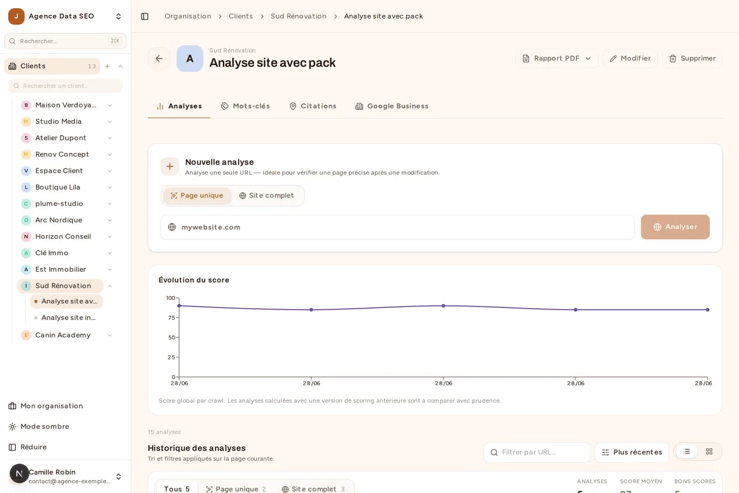Expand Maison Verdoya client
This screenshot has width=739, height=493.
coord(110,105)
